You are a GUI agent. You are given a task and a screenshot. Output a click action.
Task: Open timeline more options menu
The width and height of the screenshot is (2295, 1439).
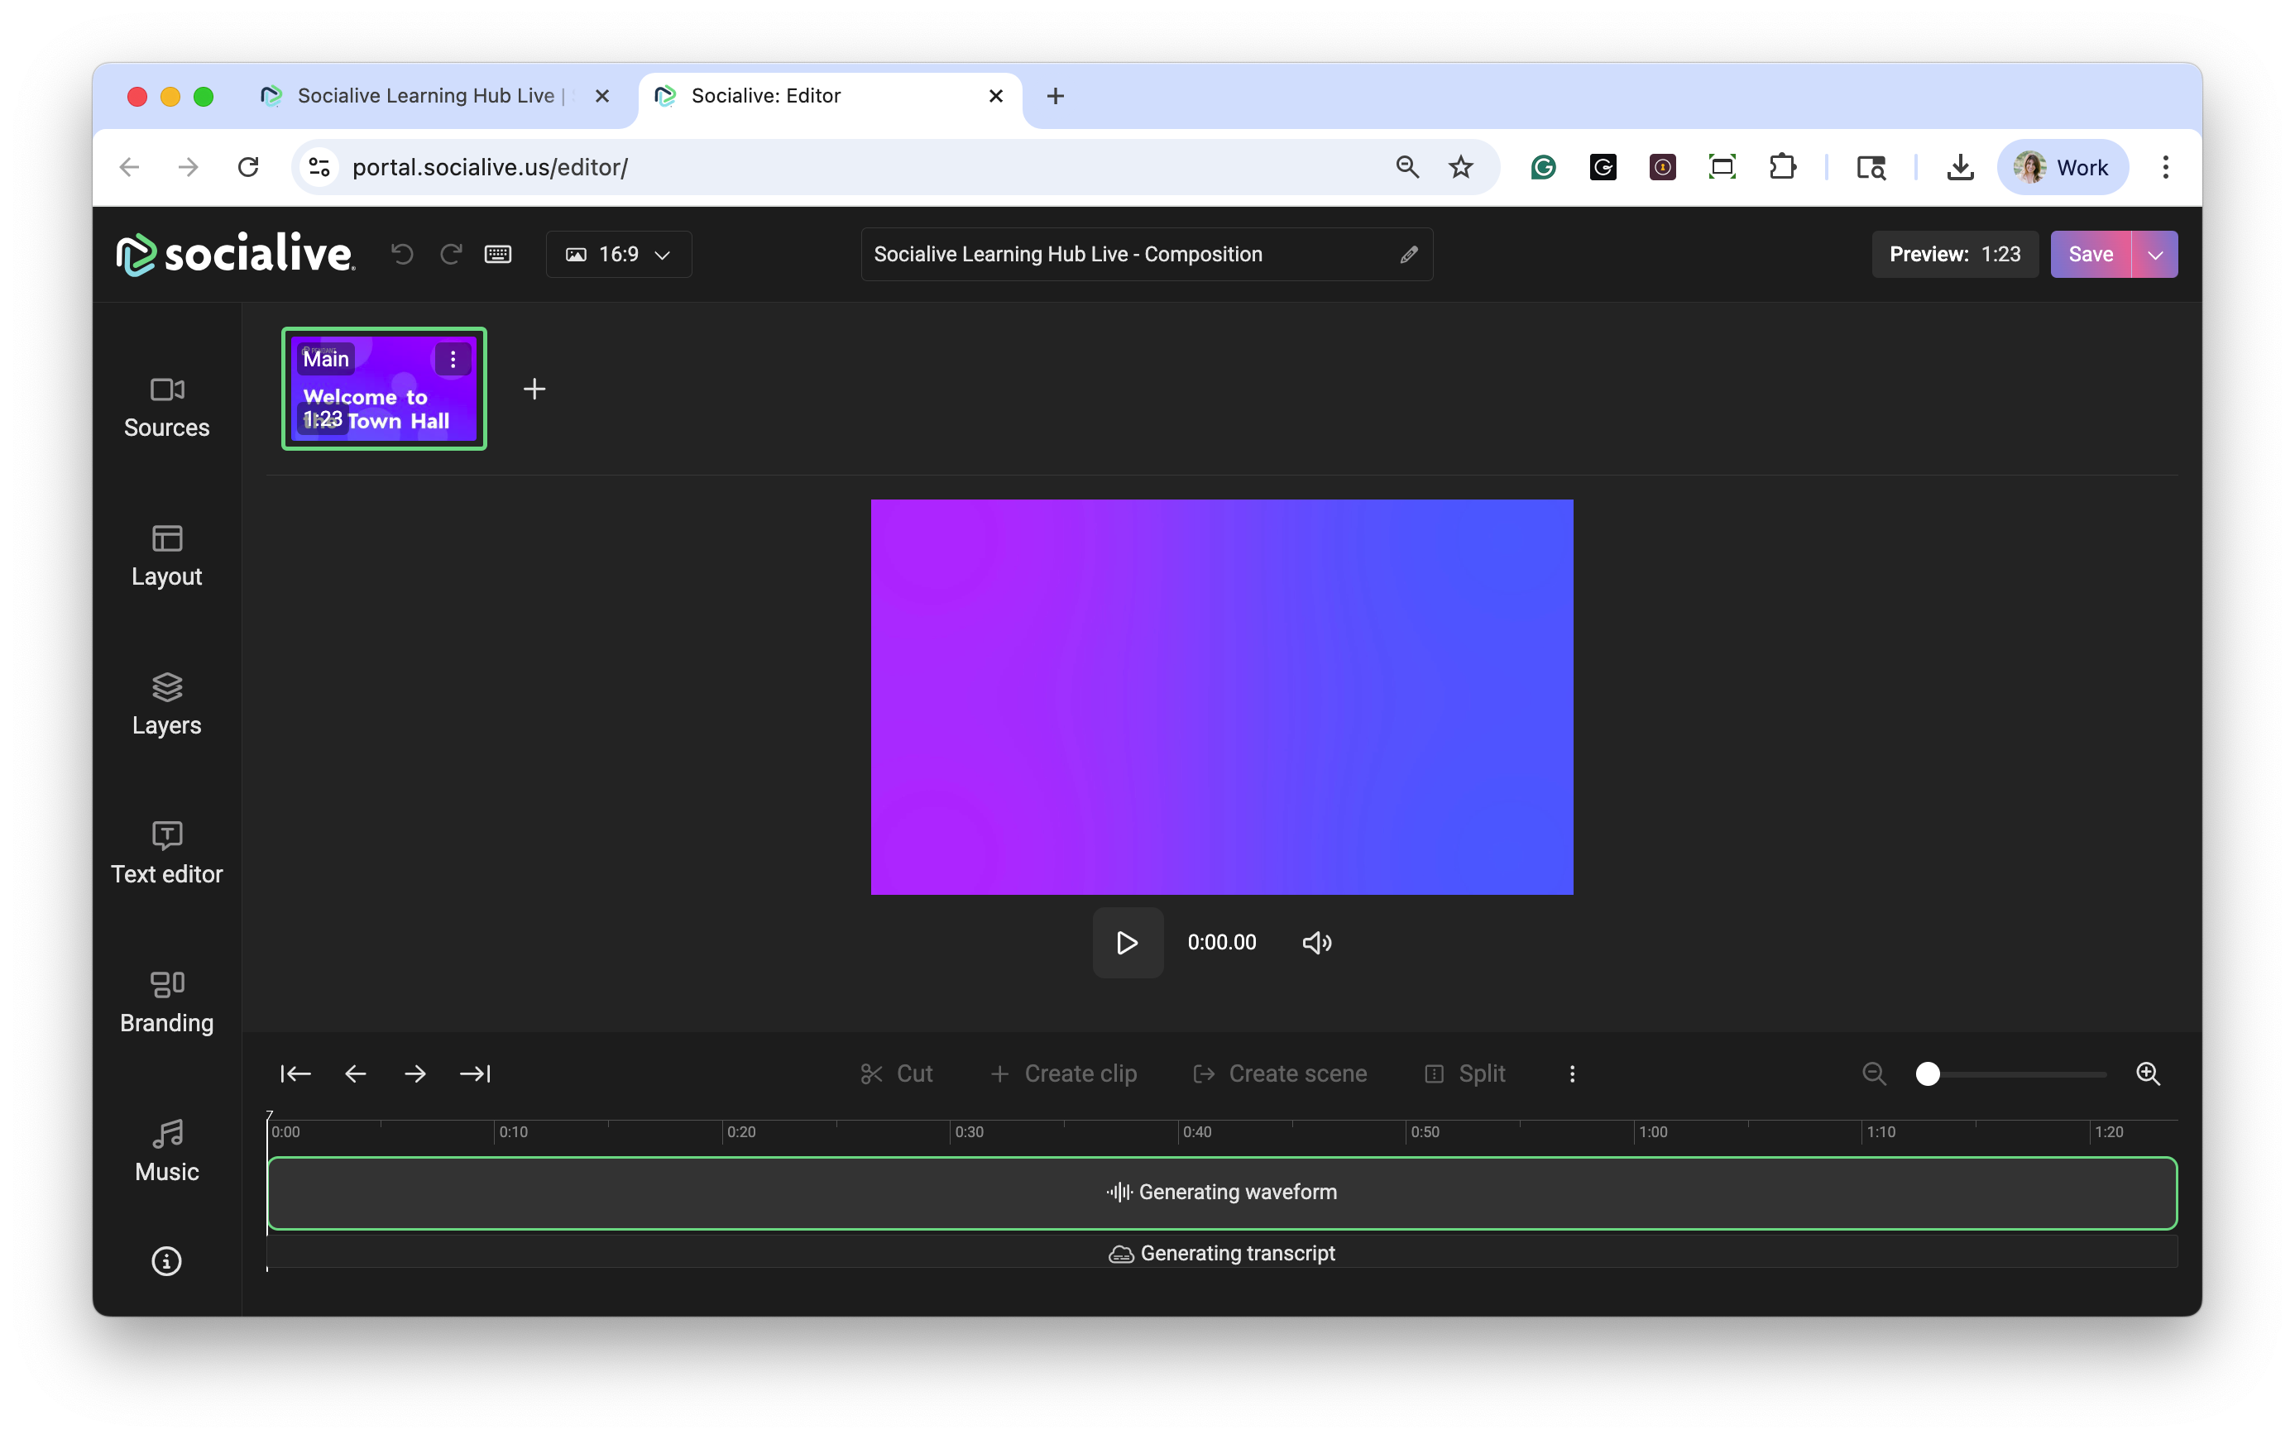point(1572,1073)
